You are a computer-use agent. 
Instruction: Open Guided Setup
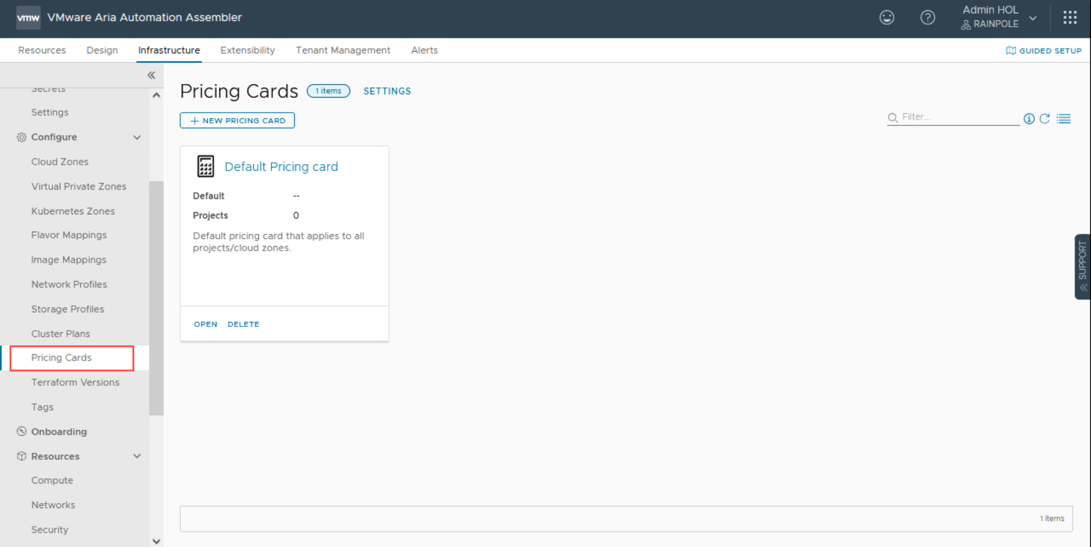(x=1044, y=50)
